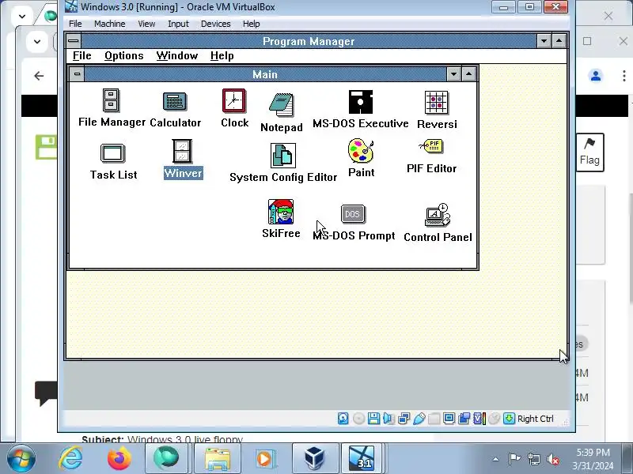Screen dimensions: 633x474
Task: Click VirtualBox audio status icon
Action: click(389, 419)
